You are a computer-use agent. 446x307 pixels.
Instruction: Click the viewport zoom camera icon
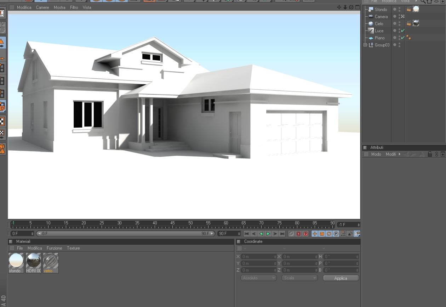click(345, 7)
